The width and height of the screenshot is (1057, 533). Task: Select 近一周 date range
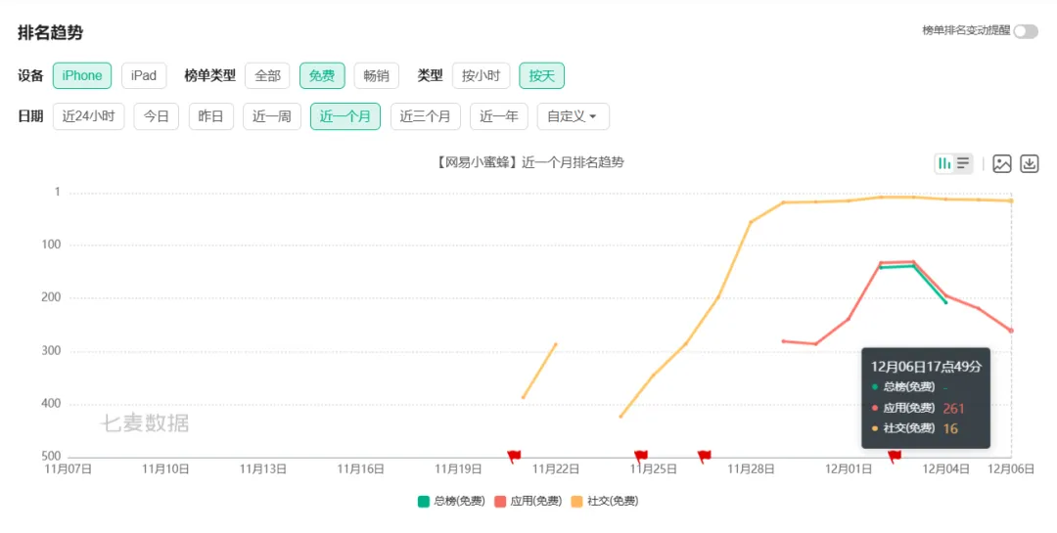271,116
